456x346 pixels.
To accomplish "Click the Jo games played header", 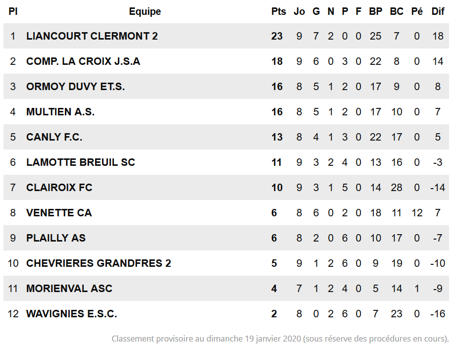I will 299,11.
